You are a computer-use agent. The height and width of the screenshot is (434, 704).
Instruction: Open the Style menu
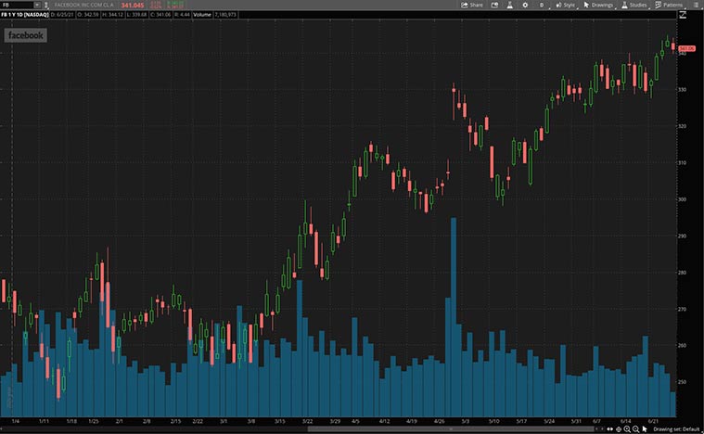[x=565, y=5]
